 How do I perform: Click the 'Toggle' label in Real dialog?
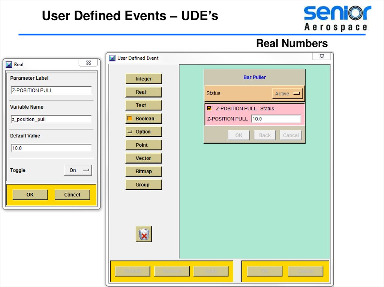pyautogui.click(x=18, y=170)
